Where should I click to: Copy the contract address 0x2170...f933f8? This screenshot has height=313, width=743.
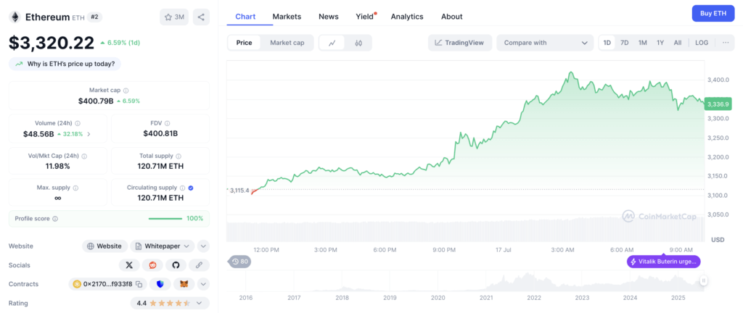pos(139,284)
